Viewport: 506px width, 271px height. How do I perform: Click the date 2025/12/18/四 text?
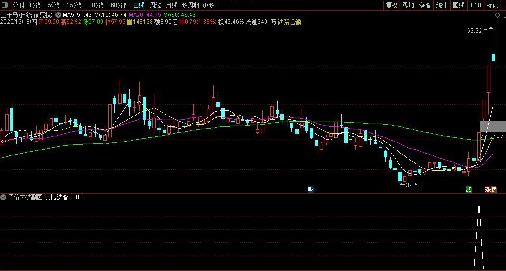19,22
